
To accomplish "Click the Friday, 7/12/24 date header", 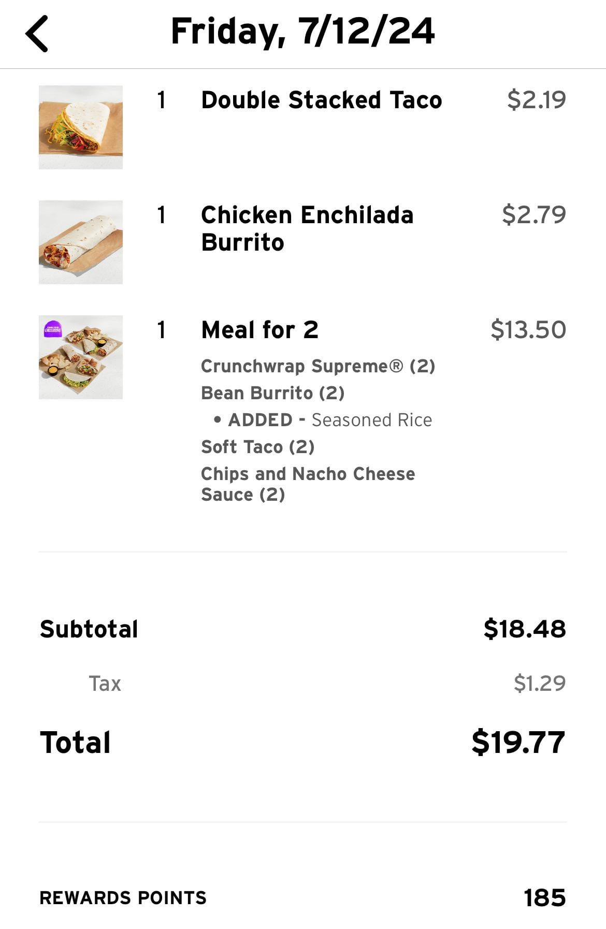I will [x=302, y=31].
